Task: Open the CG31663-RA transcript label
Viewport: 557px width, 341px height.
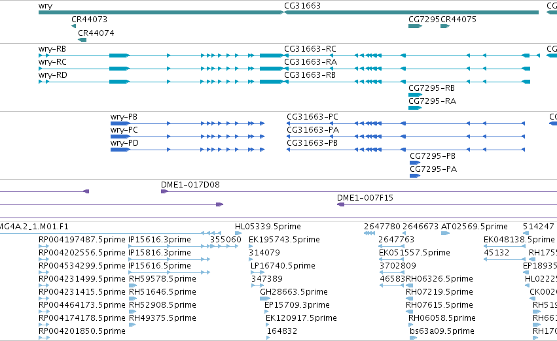Action: click(x=310, y=62)
